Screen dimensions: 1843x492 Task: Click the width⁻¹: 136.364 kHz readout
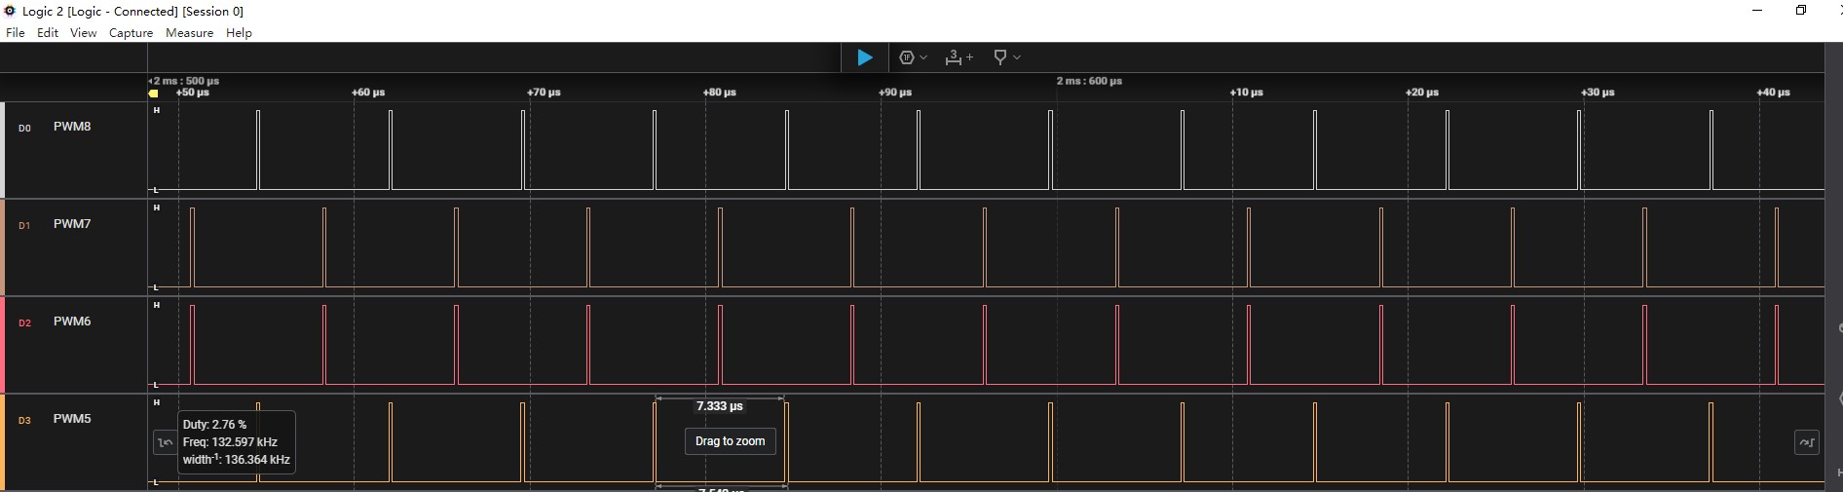(237, 460)
